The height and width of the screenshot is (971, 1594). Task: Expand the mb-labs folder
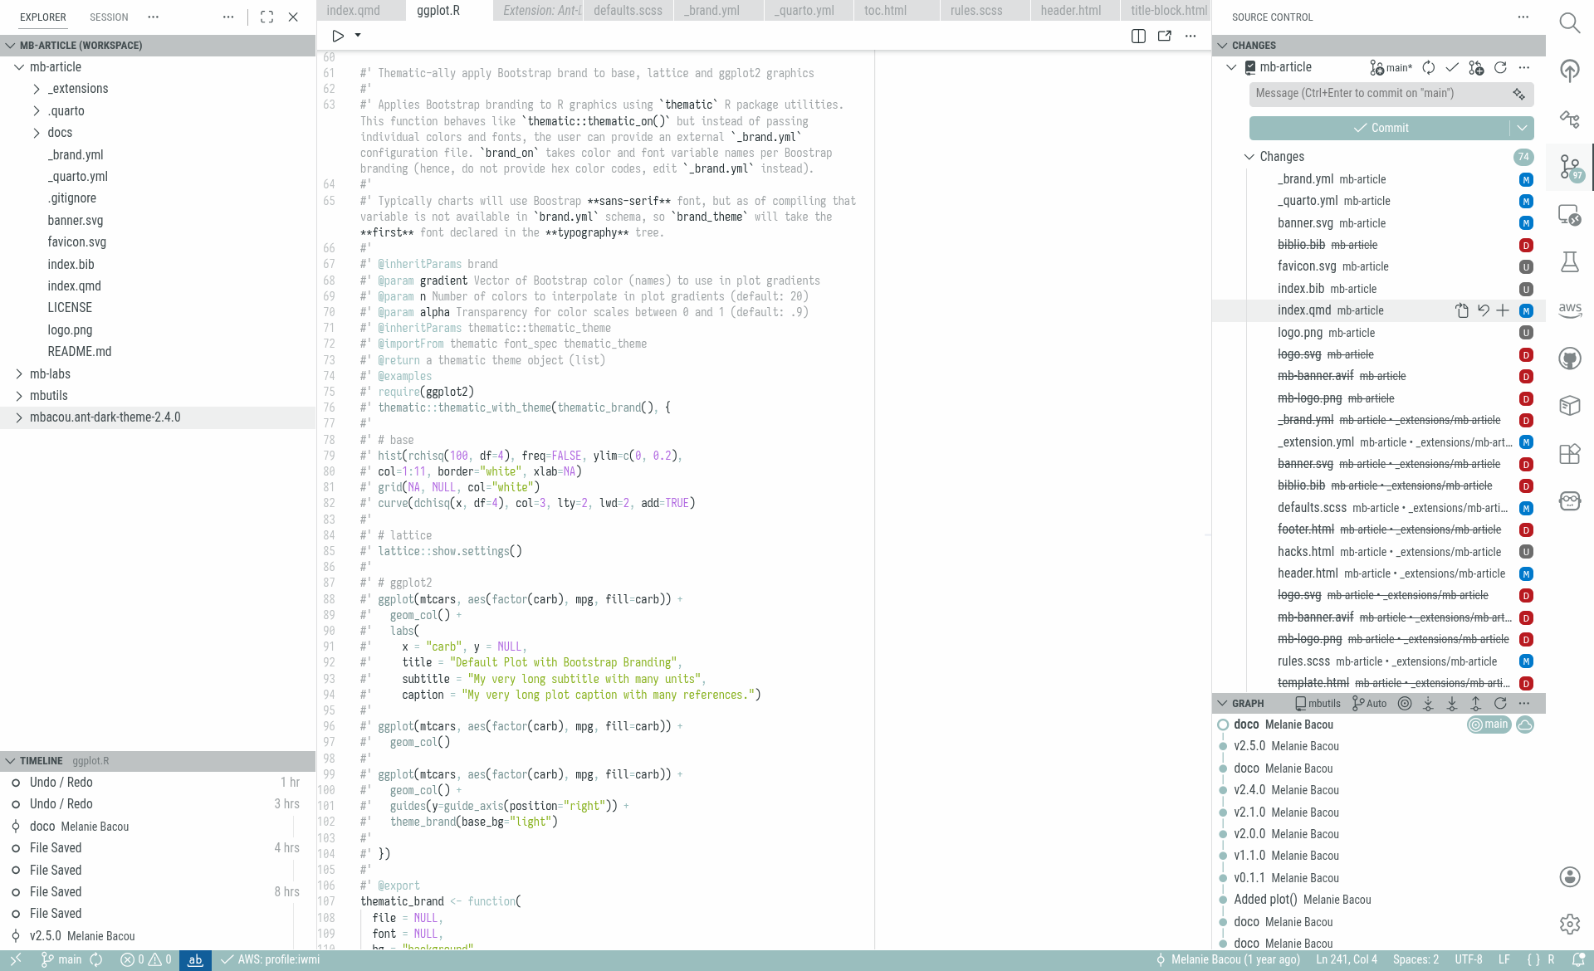(x=19, y=374)
